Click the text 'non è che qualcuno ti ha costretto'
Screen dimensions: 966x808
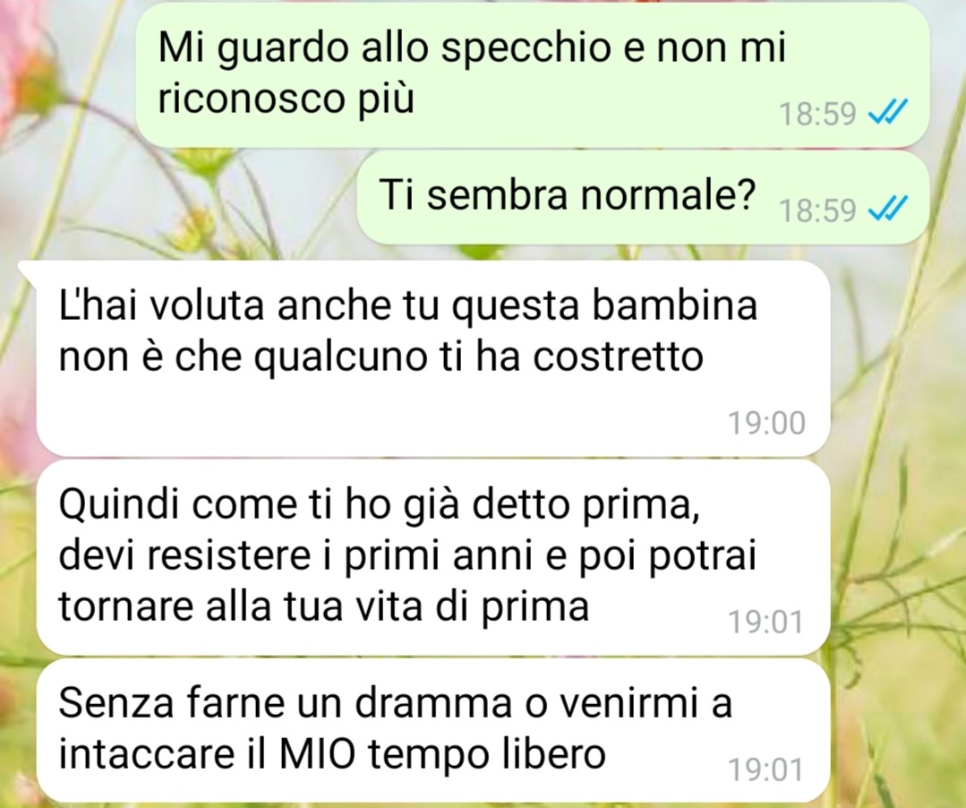click(380, 357)
